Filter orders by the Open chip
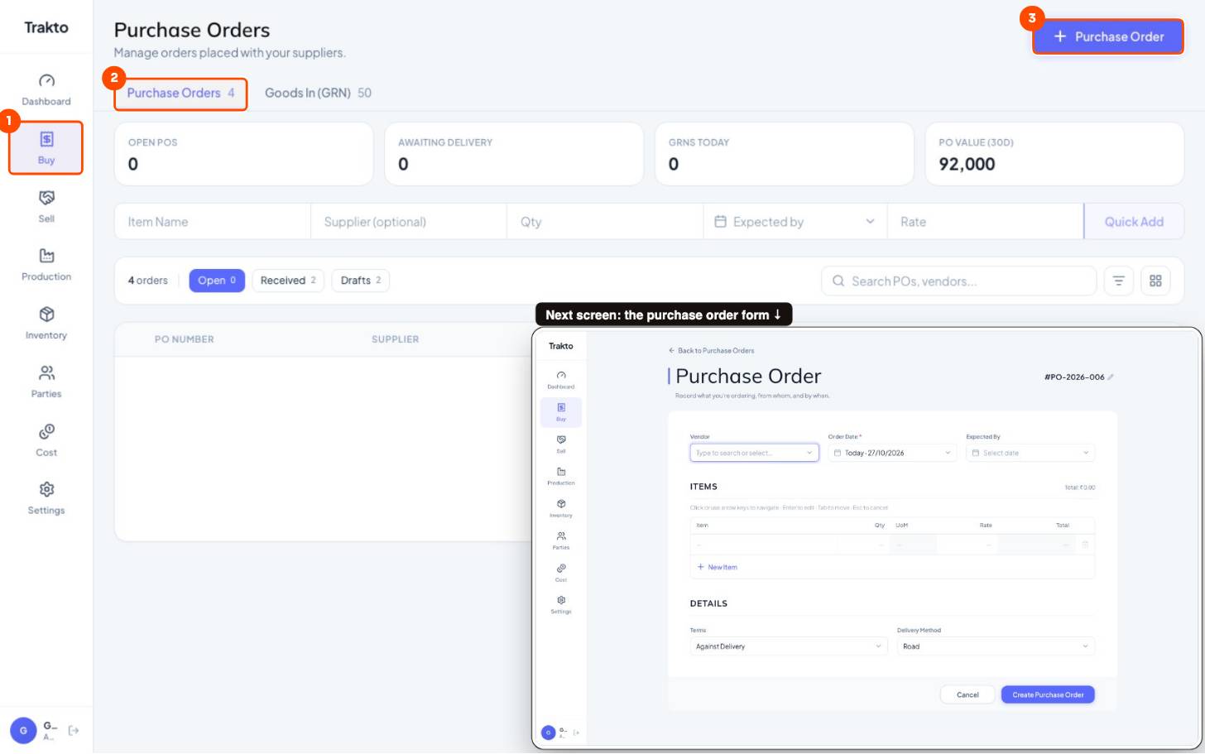1205x754 pixels. [x=217, y=281]
